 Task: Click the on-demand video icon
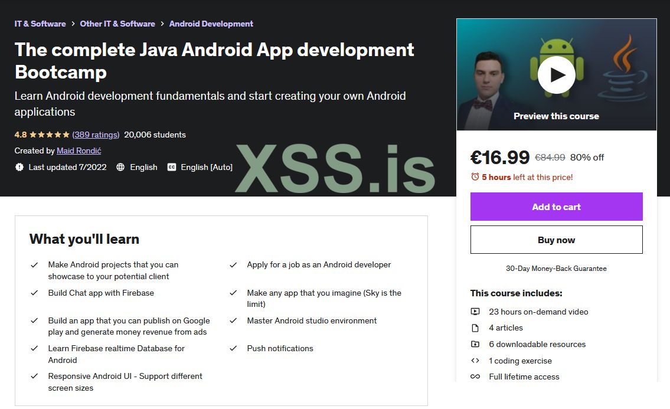point(475,312)
